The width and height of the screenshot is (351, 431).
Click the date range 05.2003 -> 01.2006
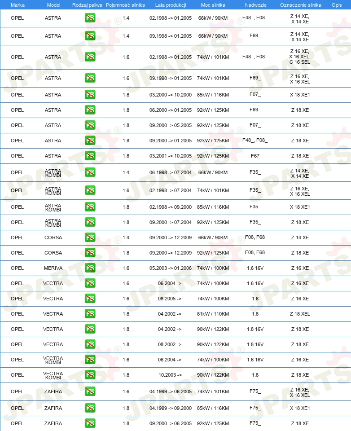tap(171, 268)
